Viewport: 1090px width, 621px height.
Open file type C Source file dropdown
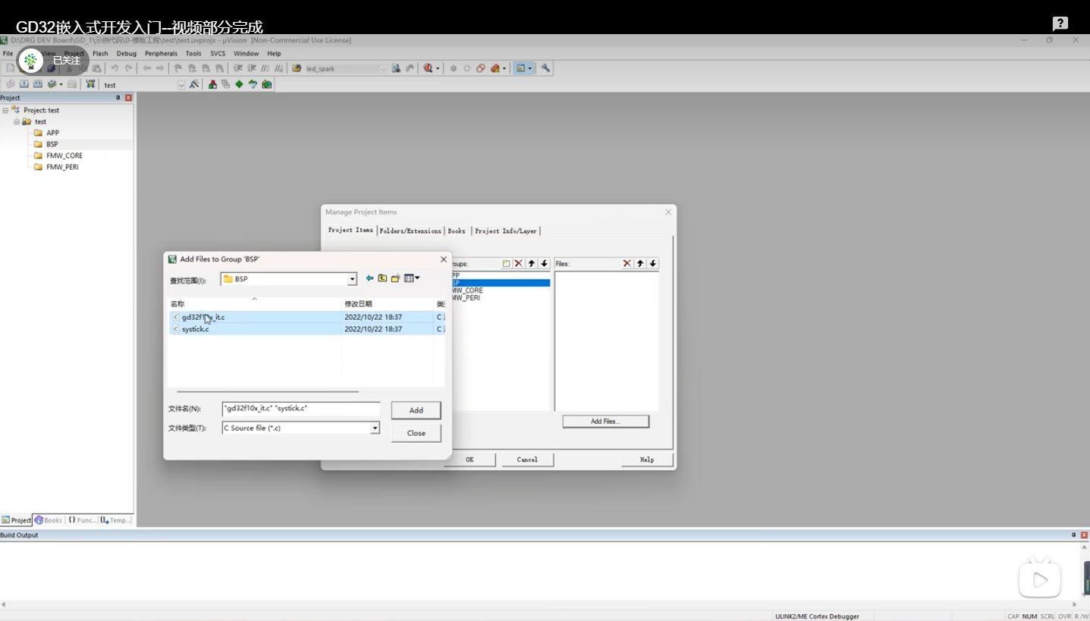point(375,428)
